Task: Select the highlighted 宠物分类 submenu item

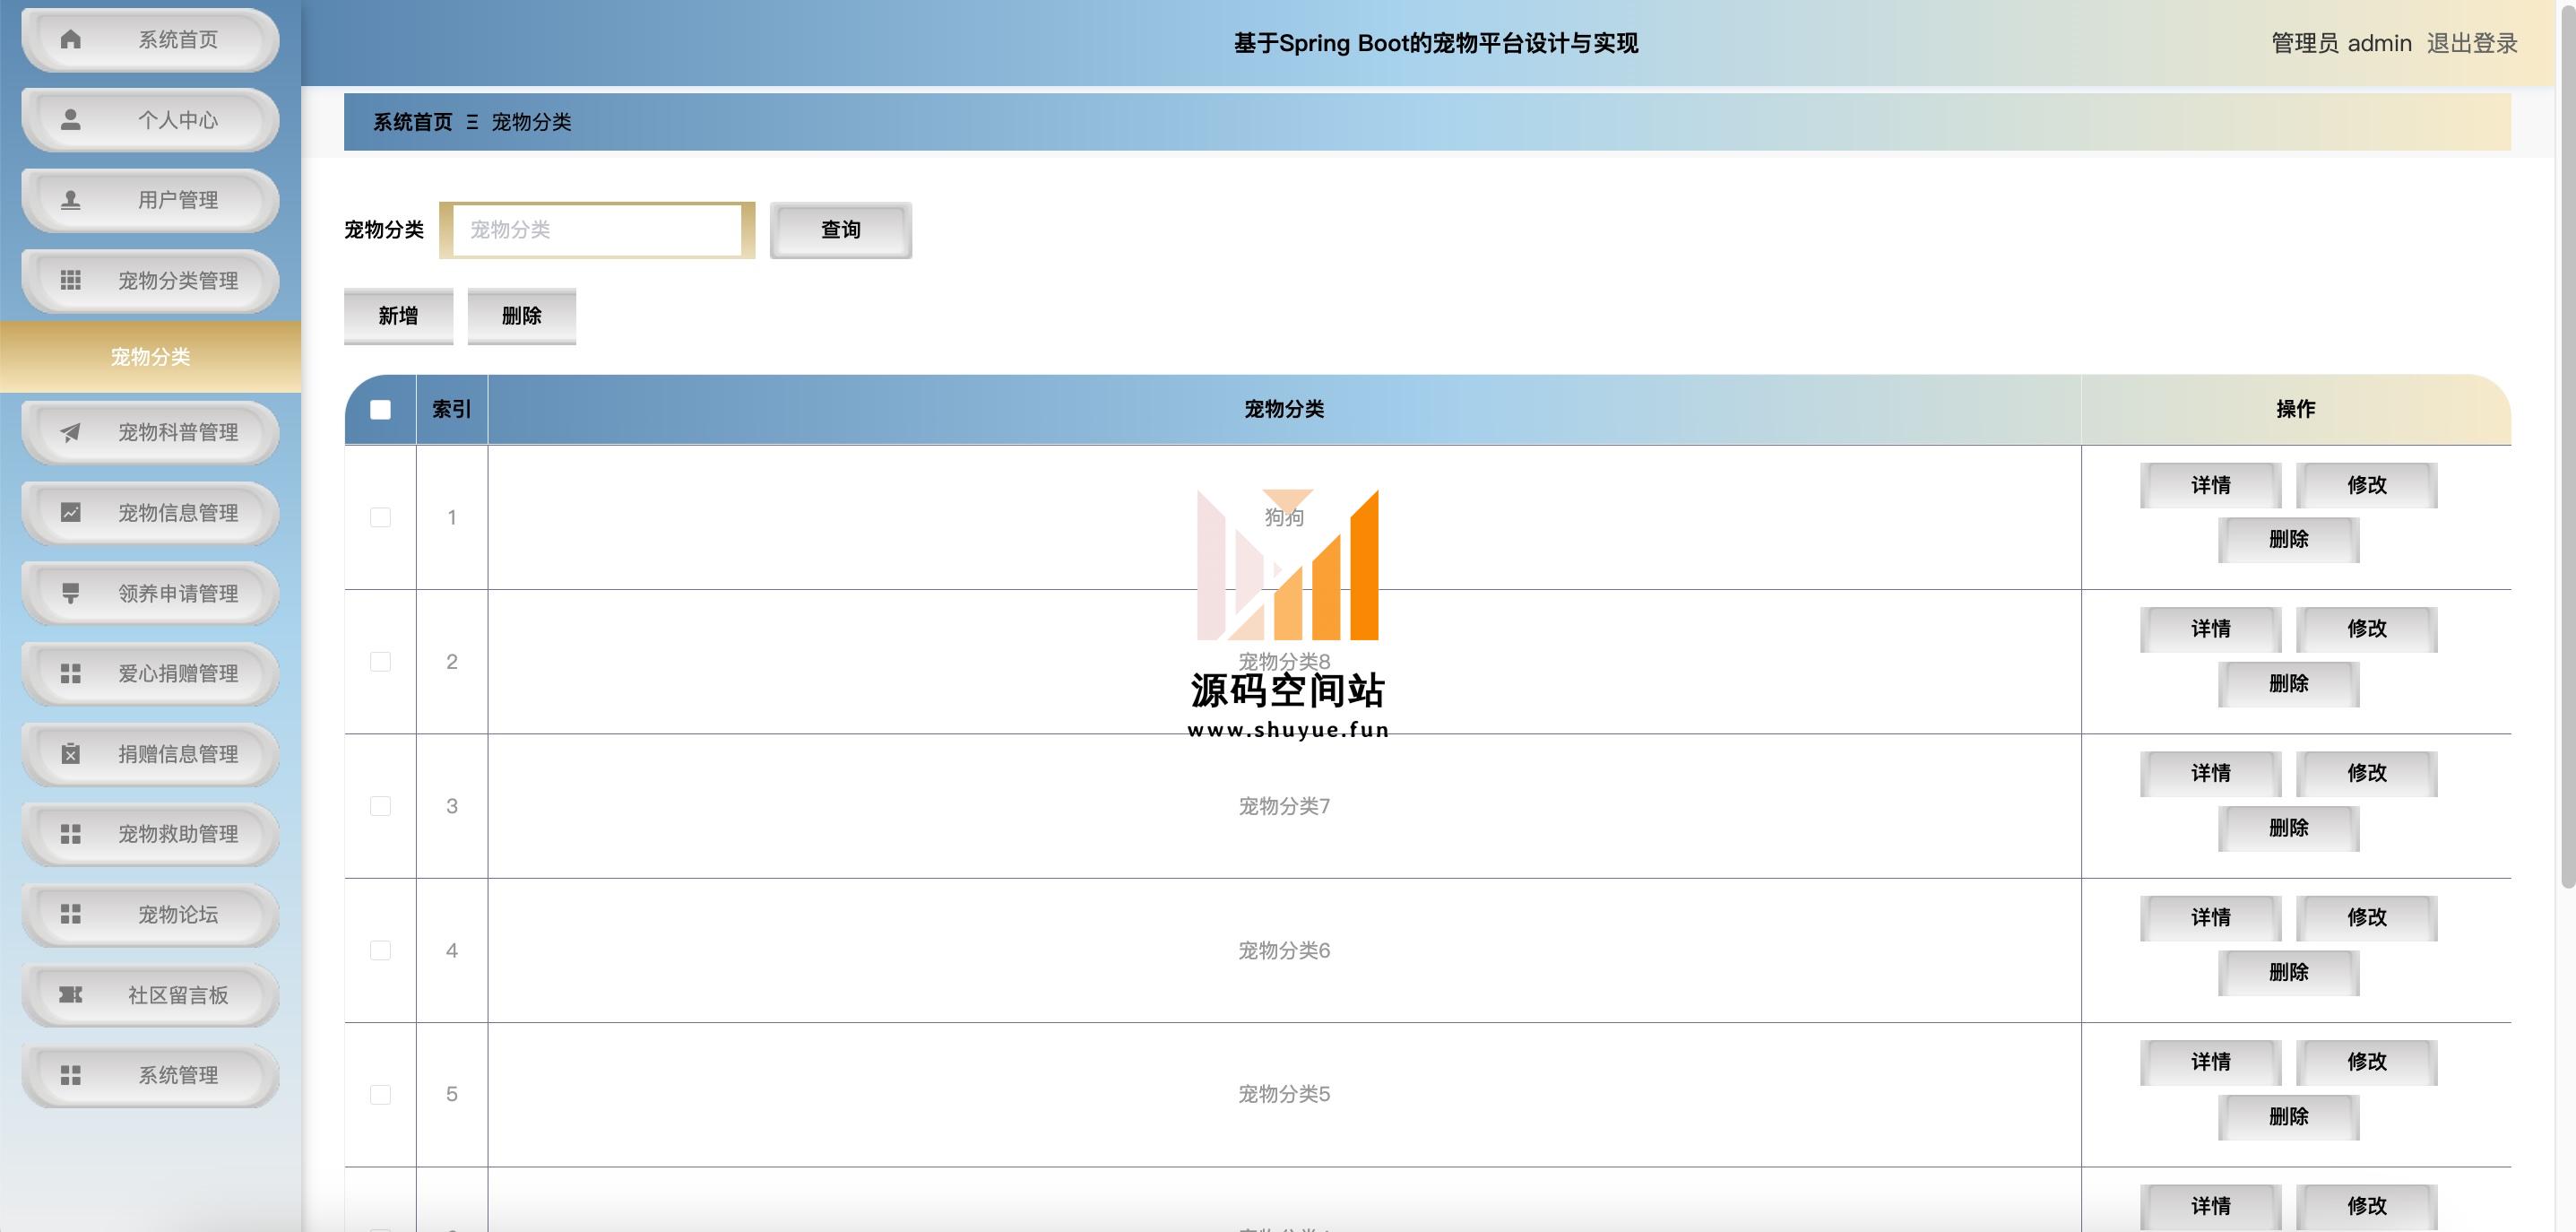Action: coord(150,356)
